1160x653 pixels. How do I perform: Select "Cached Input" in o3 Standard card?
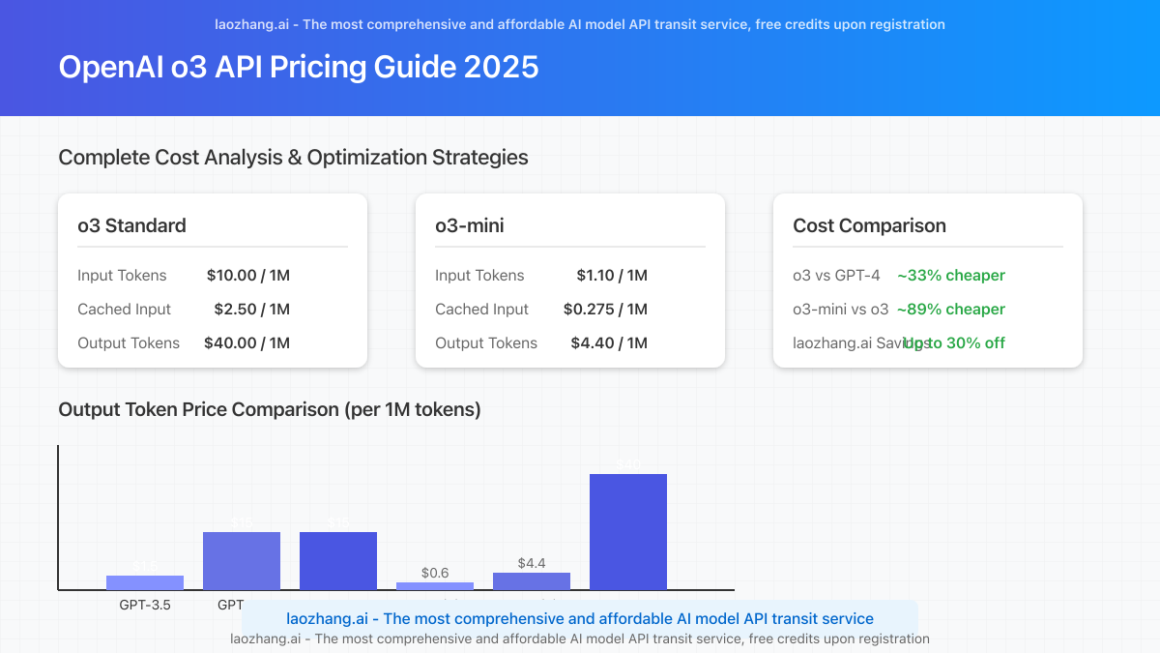tap(124, 310)
